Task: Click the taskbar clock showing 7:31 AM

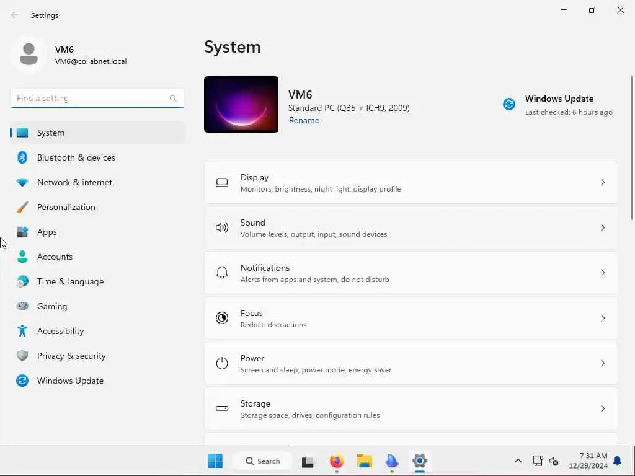Action: click(588, 461)
